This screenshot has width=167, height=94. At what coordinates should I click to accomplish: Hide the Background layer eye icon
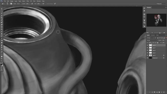tap(147, 58)
